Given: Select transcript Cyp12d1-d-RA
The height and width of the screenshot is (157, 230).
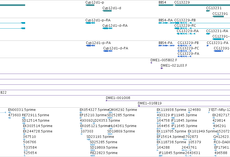Looking at the screenshot, I should 107,28.
